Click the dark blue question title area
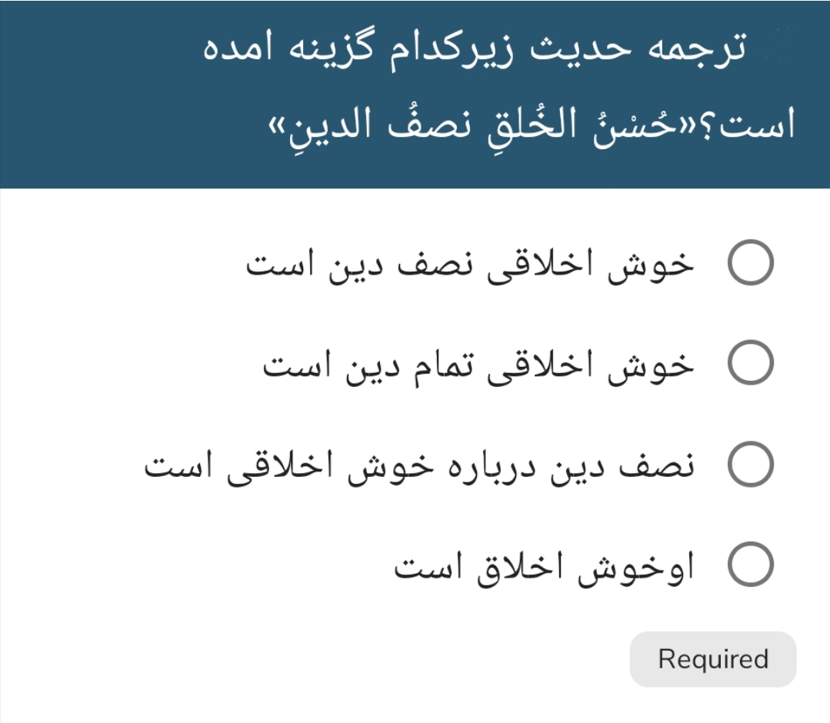The width and height of the screenshot is (830, 723). (x=415, y=92)
